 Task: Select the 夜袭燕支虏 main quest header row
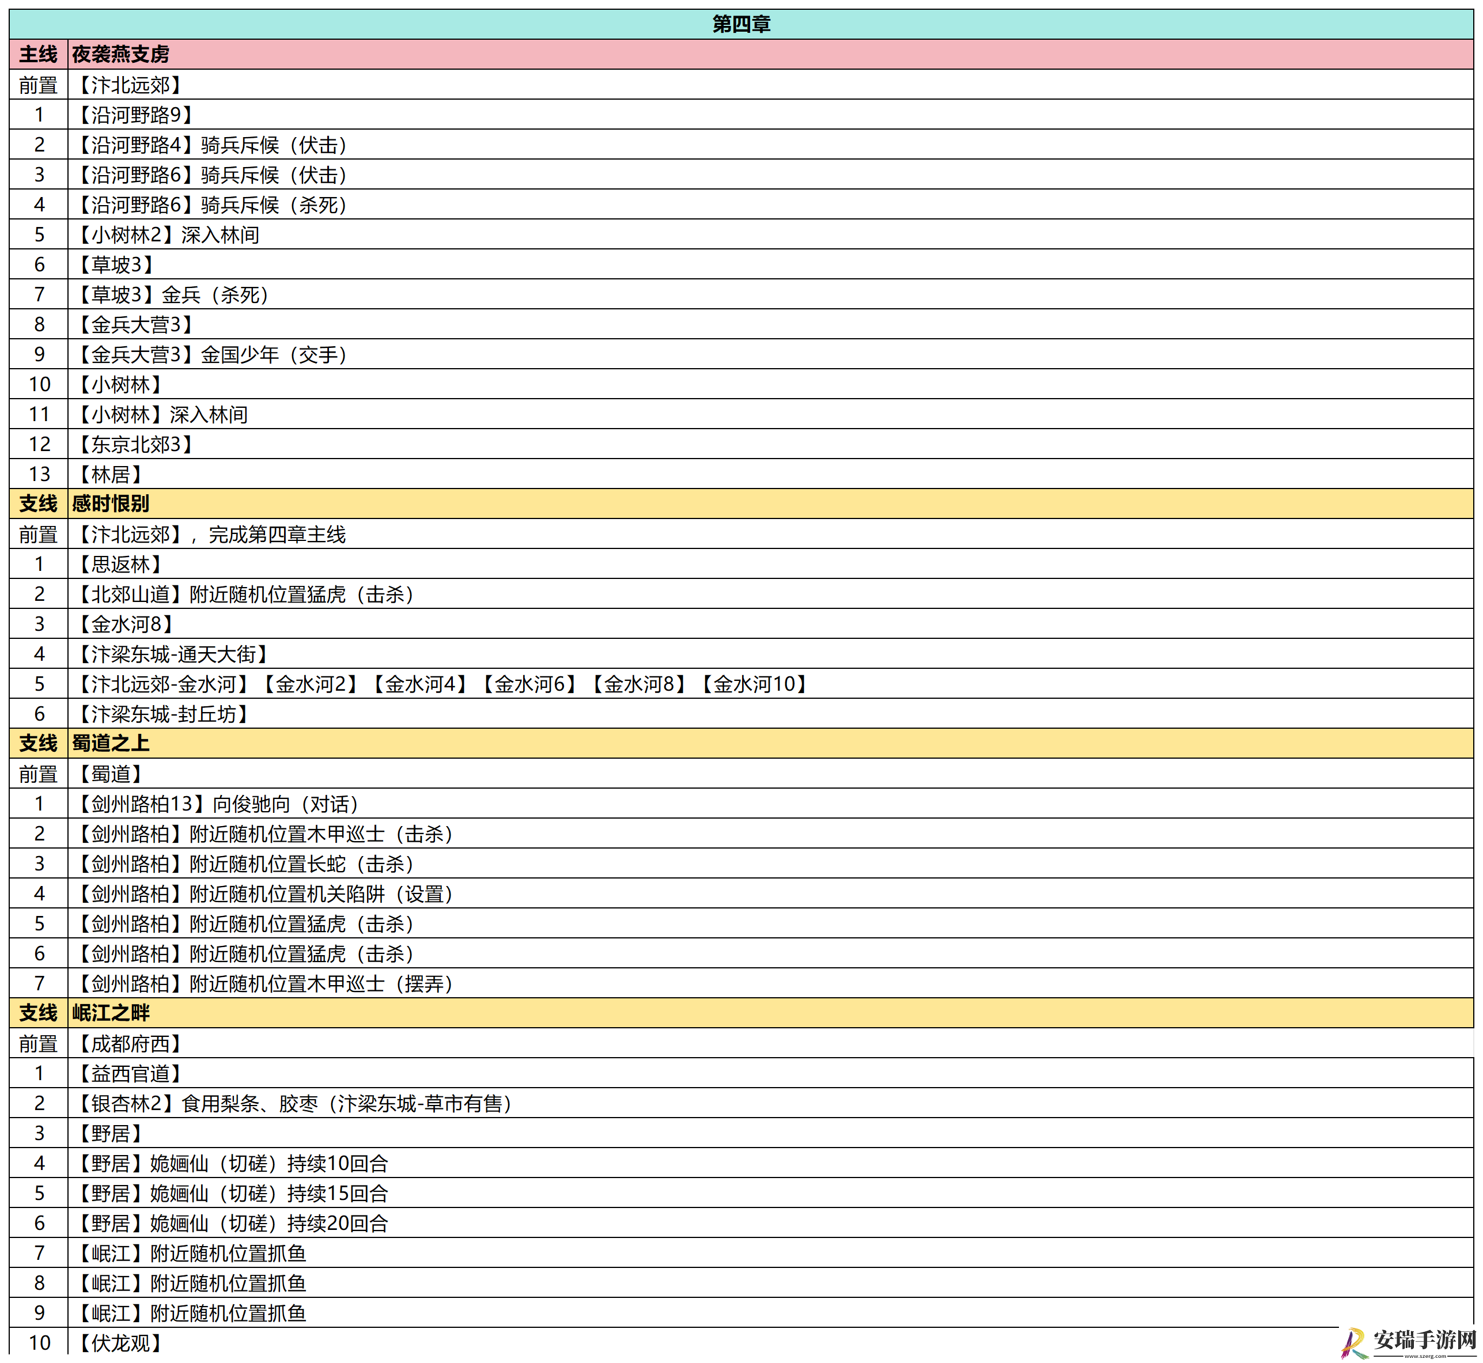click(x=741, y=55)
